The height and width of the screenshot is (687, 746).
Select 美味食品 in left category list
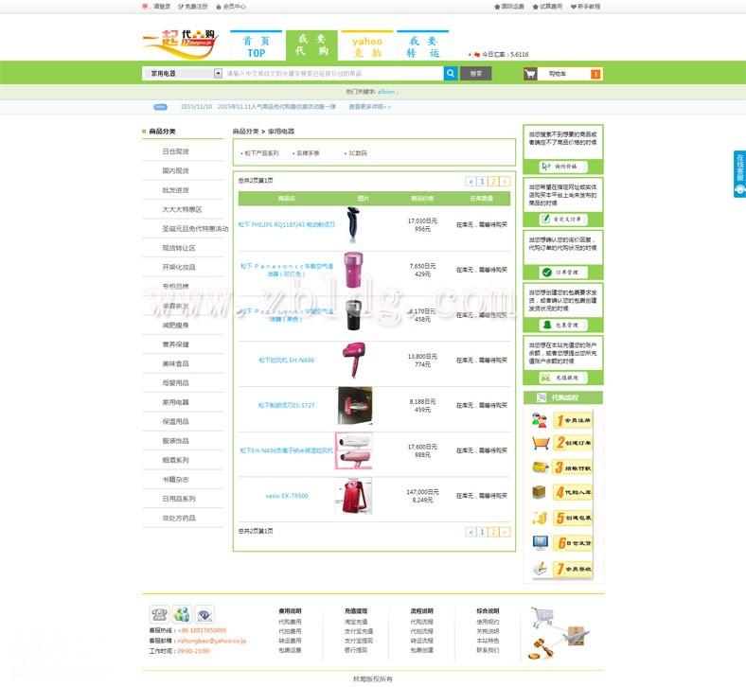coord(175,363)
